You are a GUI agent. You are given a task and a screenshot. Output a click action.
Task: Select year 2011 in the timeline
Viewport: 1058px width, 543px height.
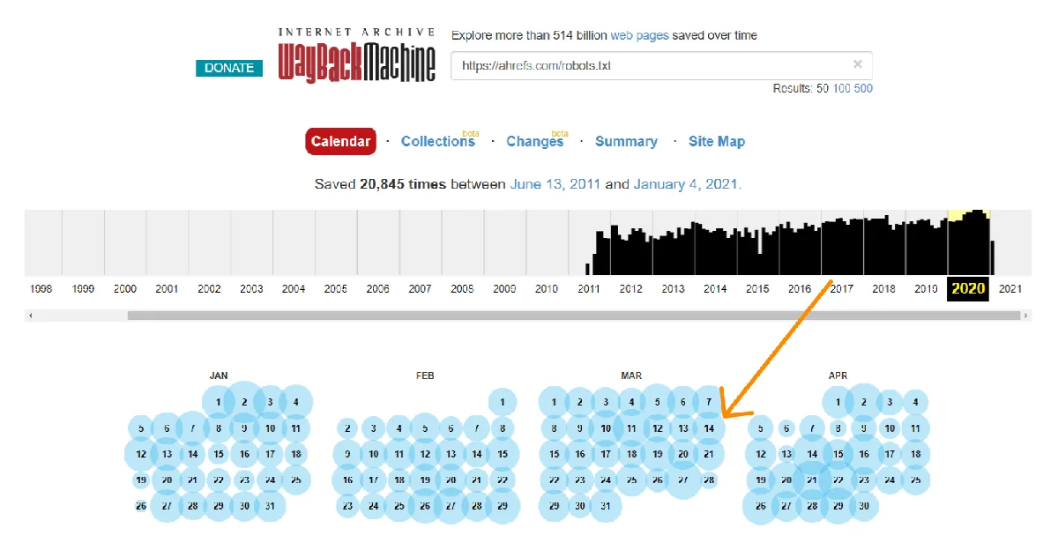click(589, 288)
